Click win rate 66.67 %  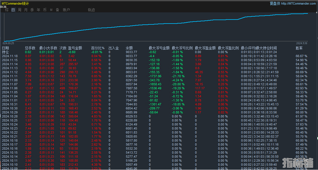click(301, 56)
